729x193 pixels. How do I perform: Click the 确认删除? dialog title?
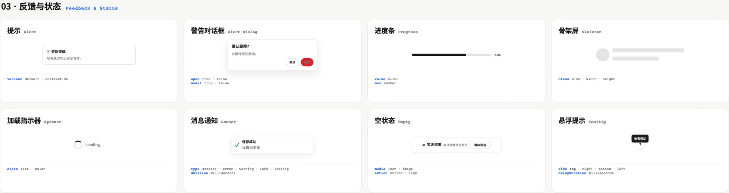(x=241, y=46)
